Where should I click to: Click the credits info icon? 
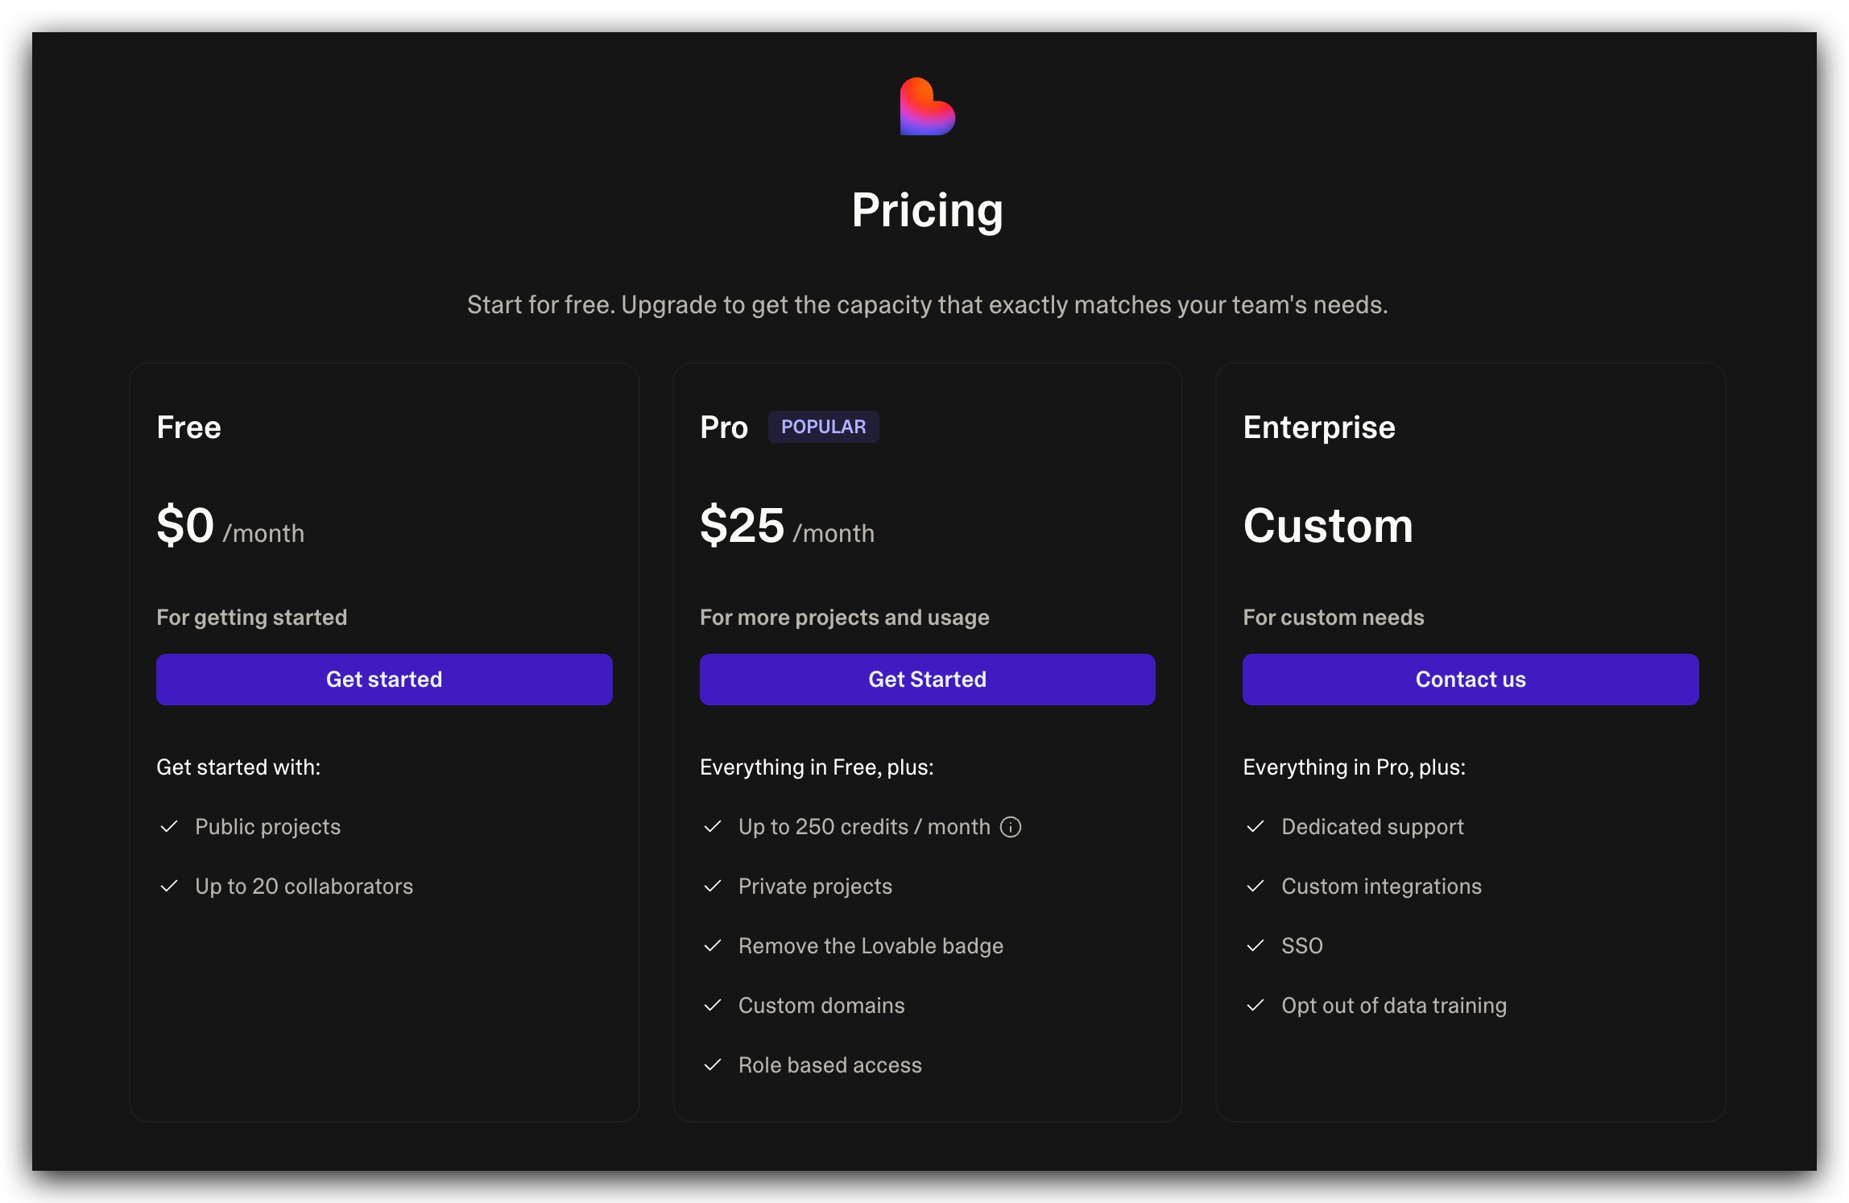pyautogui.click(x=1011, y=827)
